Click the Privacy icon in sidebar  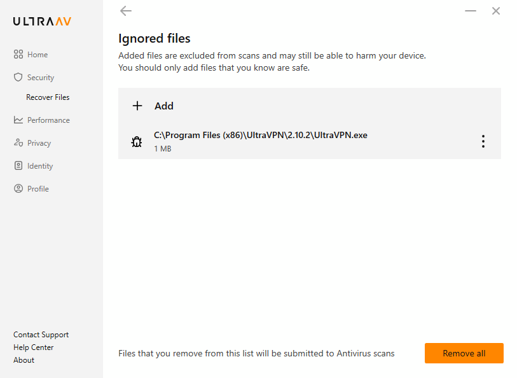(x=18, y=143)
